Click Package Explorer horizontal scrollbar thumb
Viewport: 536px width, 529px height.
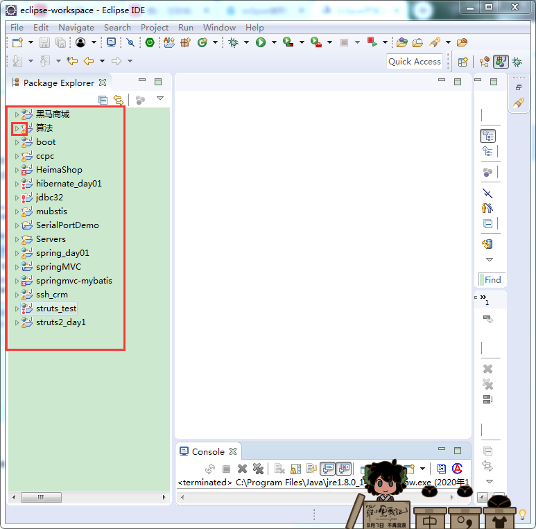coord(41,497)
